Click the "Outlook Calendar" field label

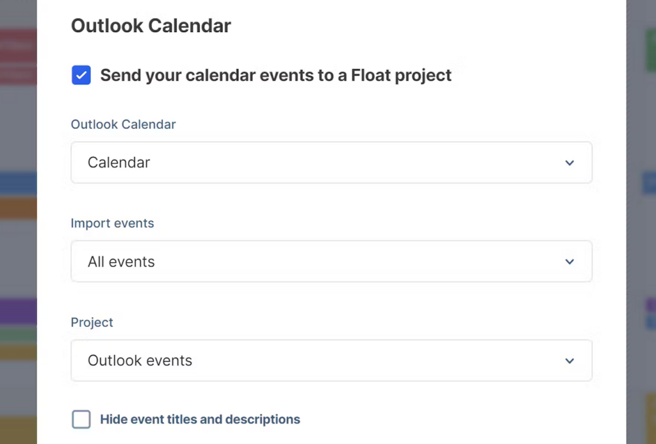point(123,124)
